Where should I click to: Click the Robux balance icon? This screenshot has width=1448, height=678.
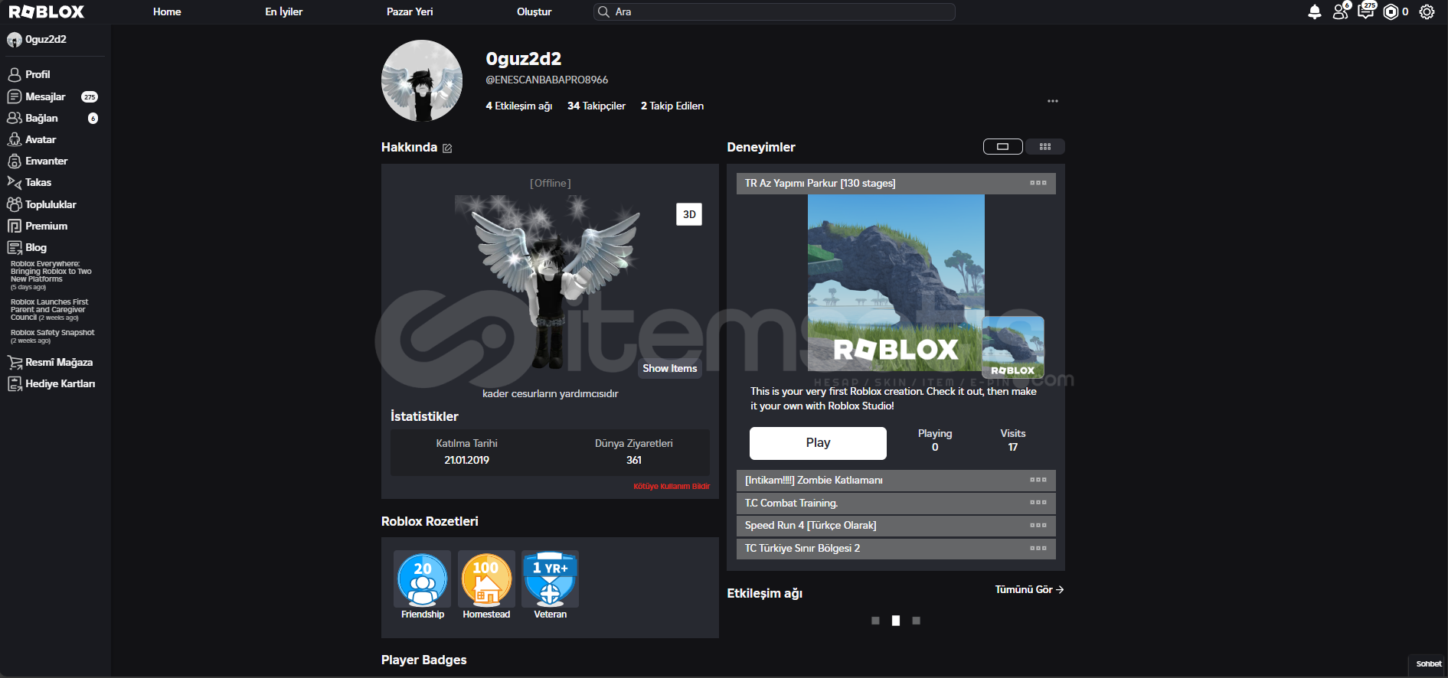[x=1391, y=11]
